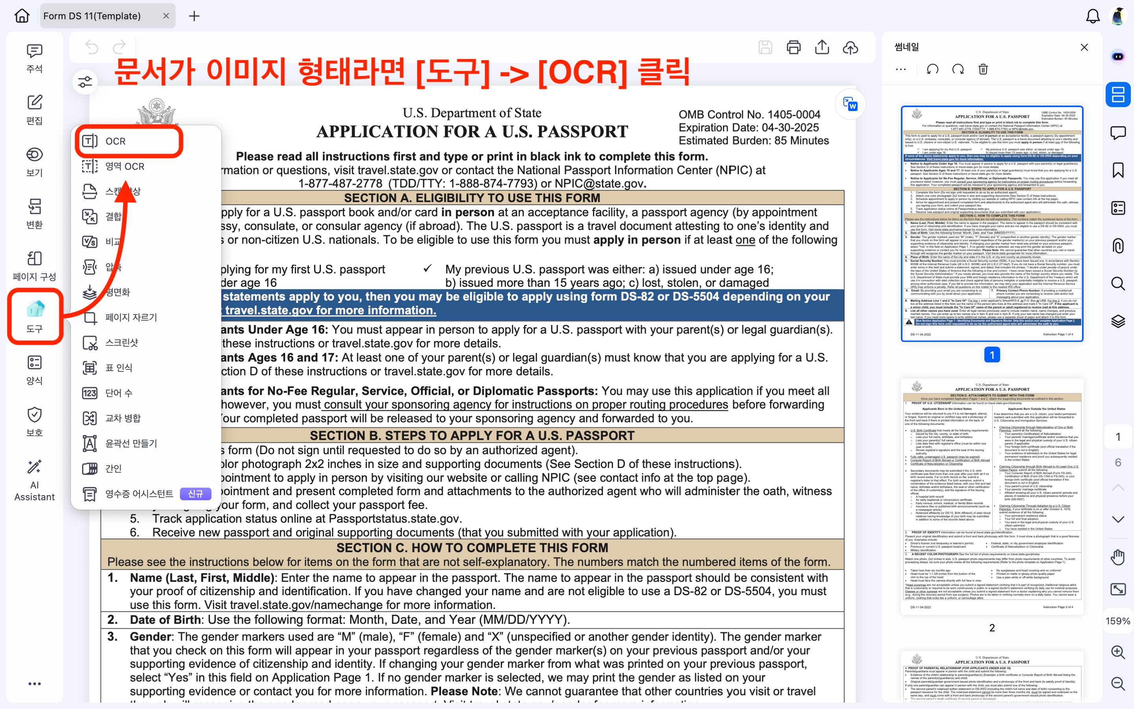Launch the AI Assistant
The height and width of the screenshot is (709, 1134).
(34, 480)
